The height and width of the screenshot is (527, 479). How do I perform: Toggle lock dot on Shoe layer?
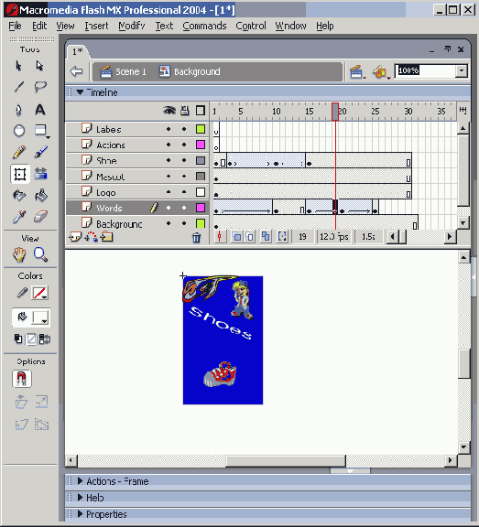[x=184, y=161]
